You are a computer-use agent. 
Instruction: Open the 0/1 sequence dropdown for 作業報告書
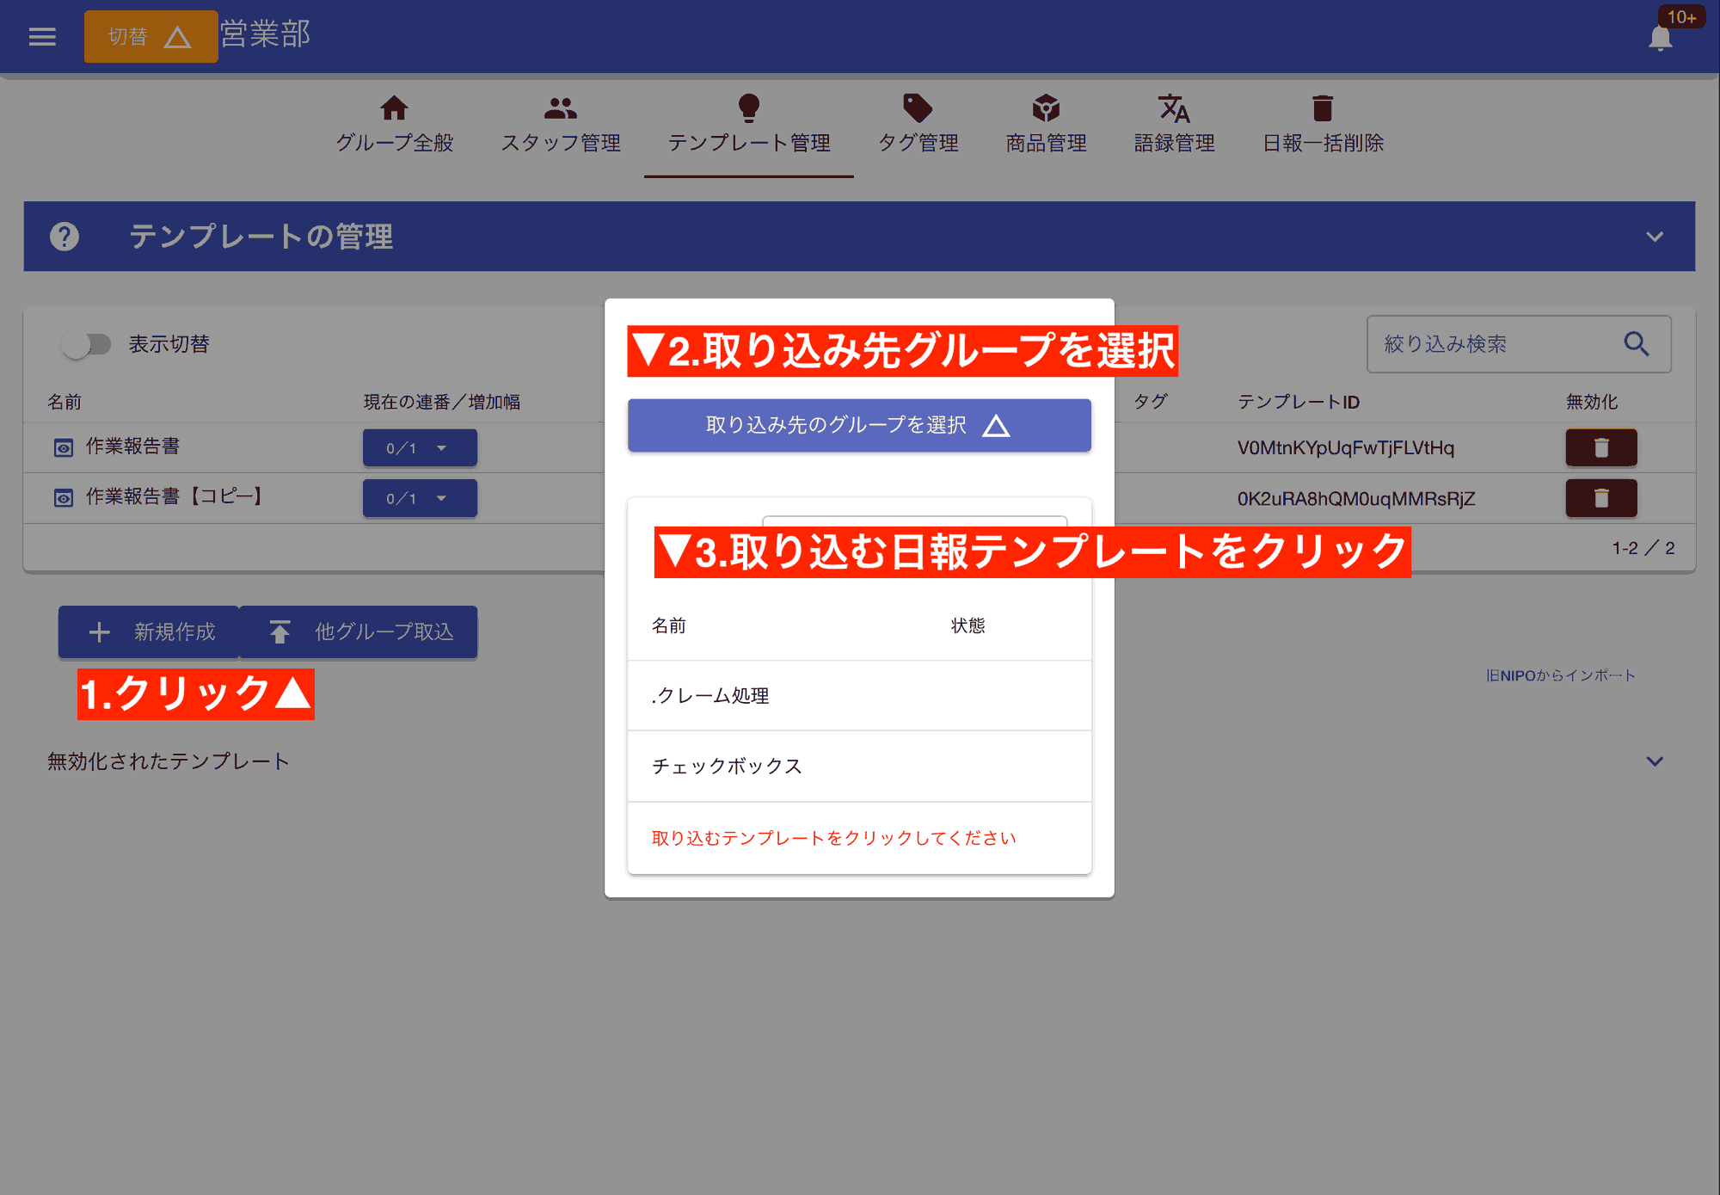coord(419,447)
